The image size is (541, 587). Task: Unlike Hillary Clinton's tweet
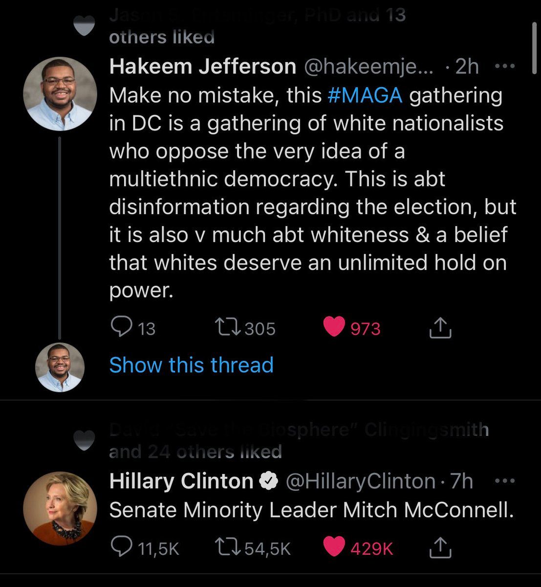coord(334,547)
